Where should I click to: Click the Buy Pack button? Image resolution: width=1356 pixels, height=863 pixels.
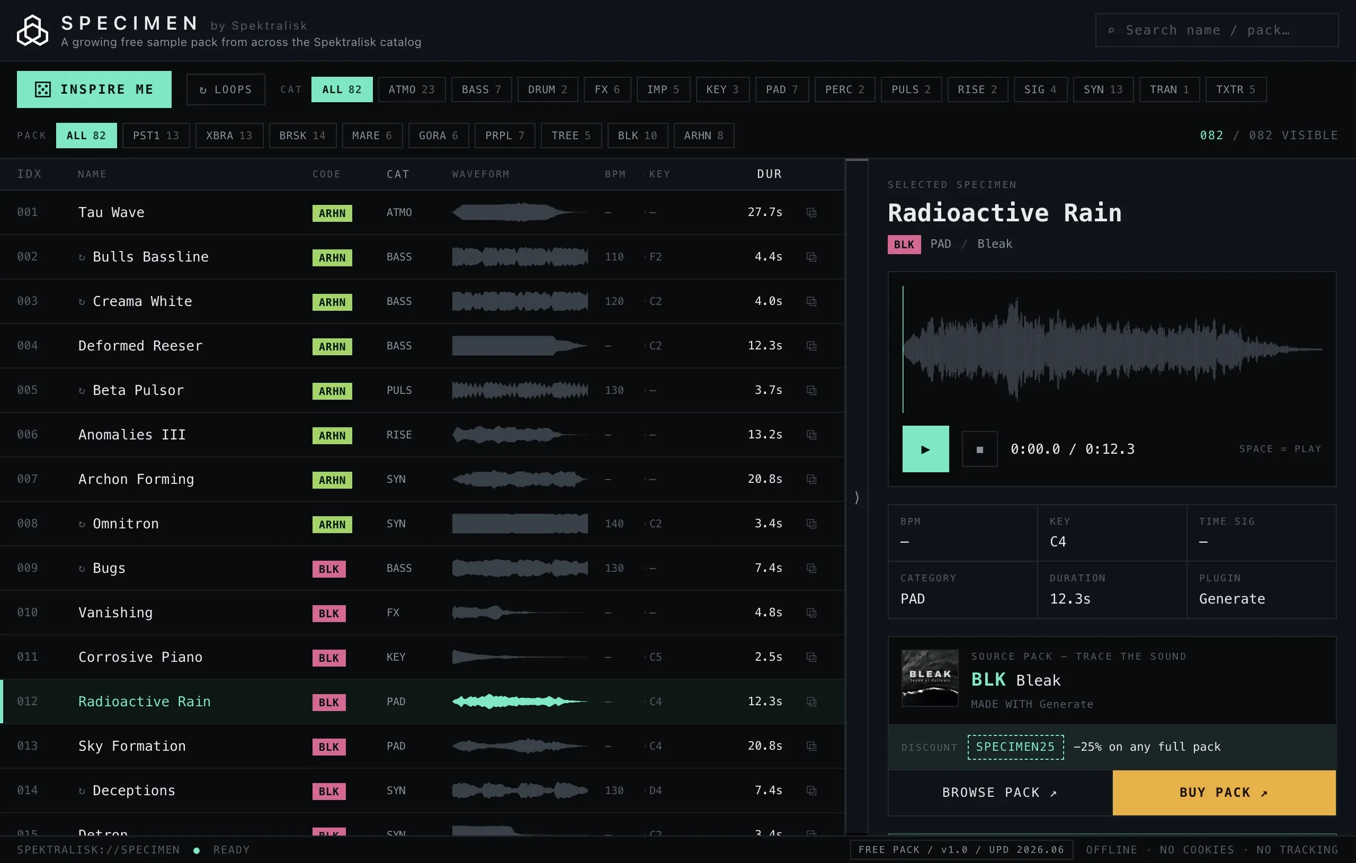point(1224,793)
